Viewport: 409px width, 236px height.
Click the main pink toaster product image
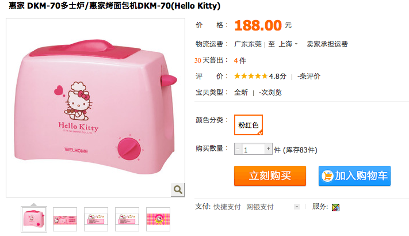tap(95, 108)
